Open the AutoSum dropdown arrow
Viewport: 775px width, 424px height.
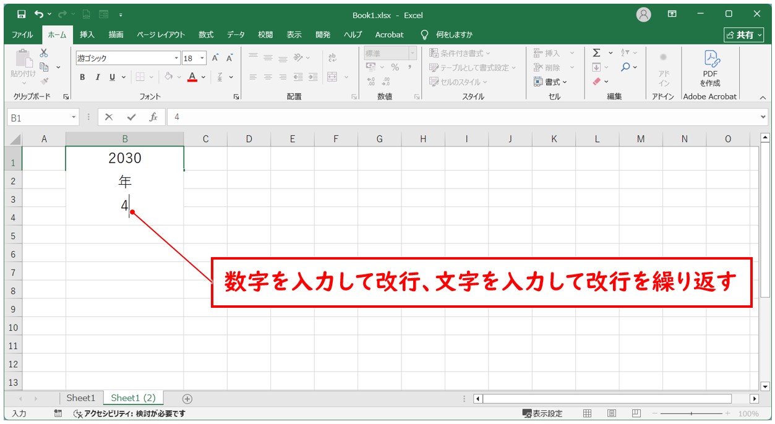point(610,53)
